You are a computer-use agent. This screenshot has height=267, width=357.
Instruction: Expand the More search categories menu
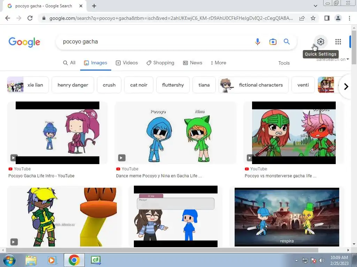coord(218,63)
